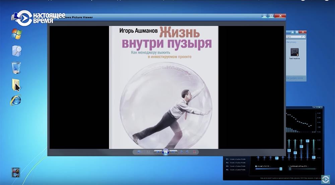Open the Recycle Bin desktop icon

click(x=16, y=68)
